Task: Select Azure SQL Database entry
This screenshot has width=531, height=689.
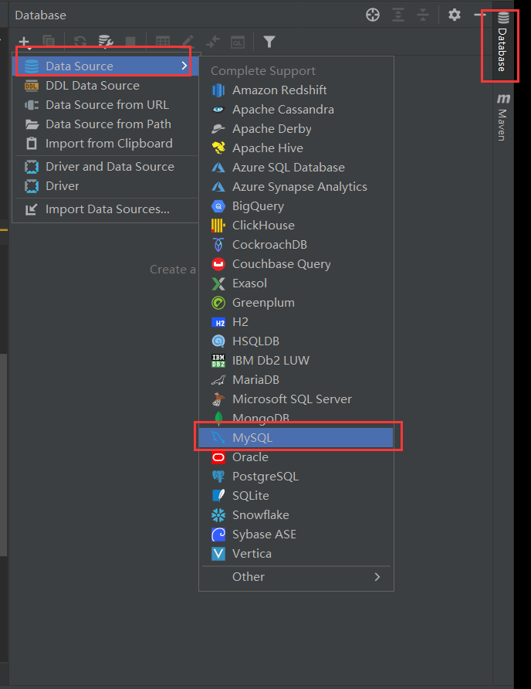Action: (x=296, y=168)
